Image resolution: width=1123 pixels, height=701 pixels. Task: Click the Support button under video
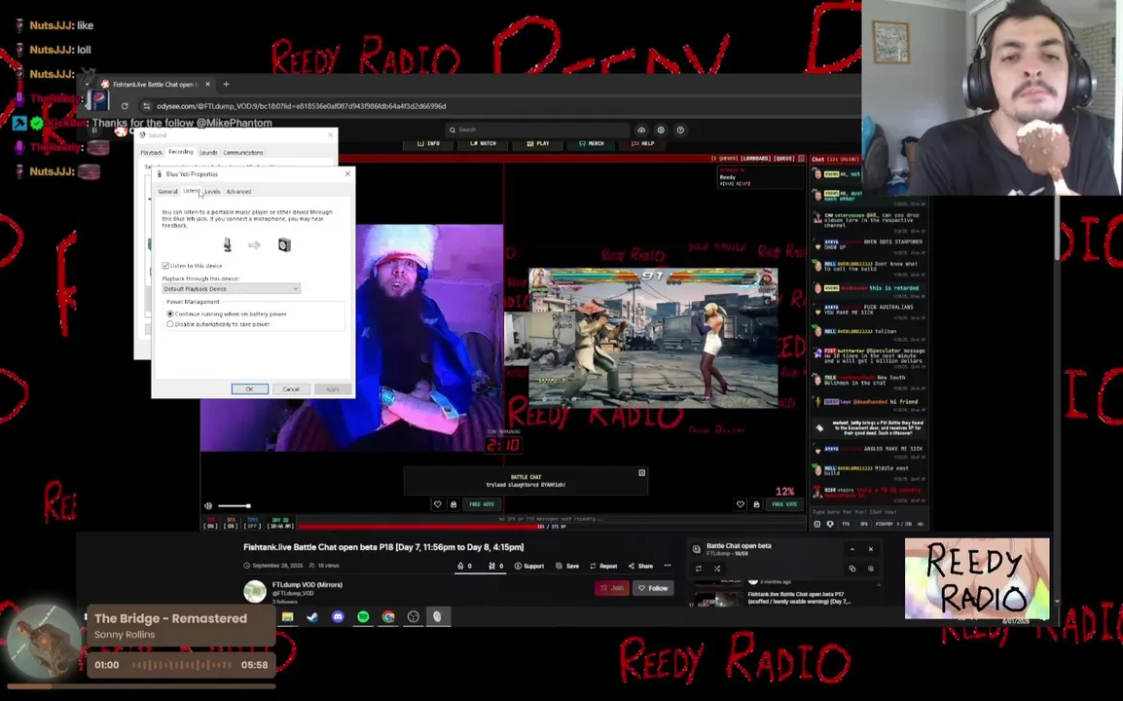pyautogui.click(x=529, y=566)
